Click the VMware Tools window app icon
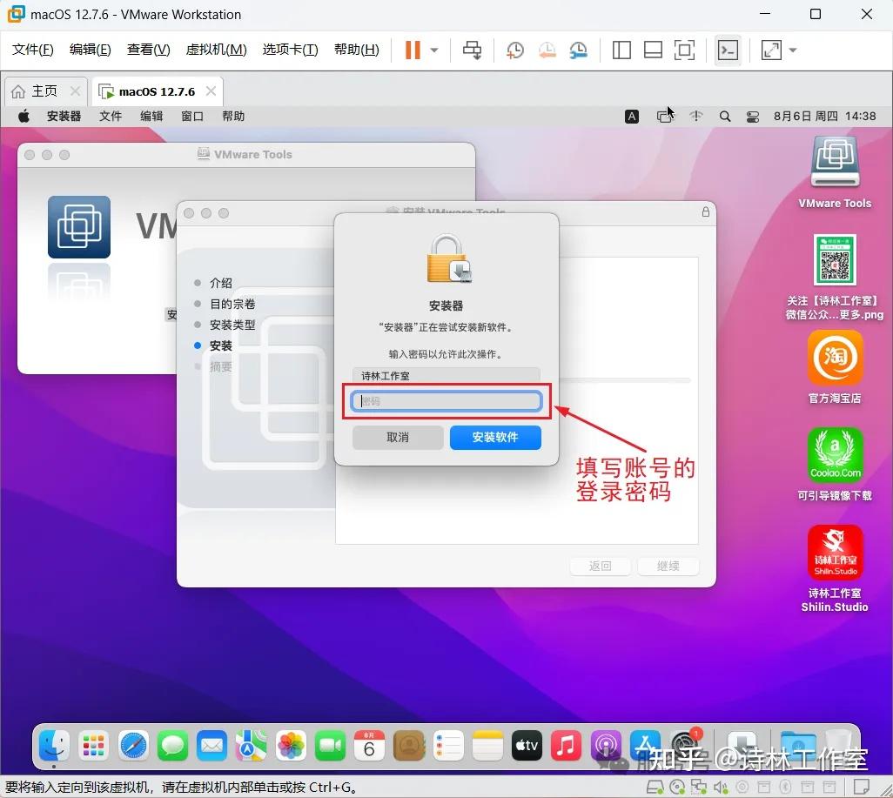Screen dimensions: 893x798 point(79,227)
